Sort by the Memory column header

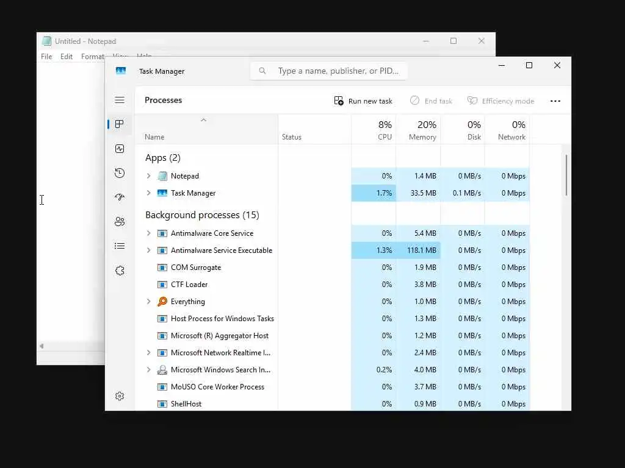tap(419, 130)
